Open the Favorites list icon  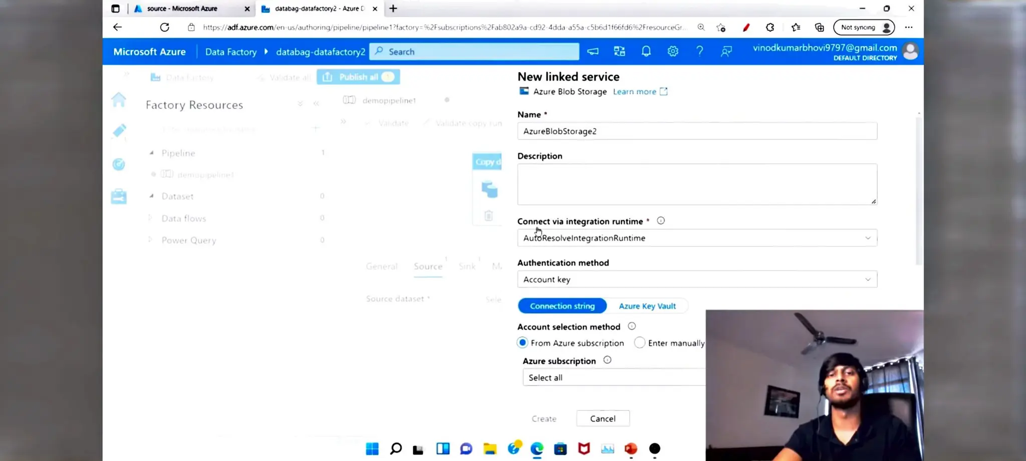click(x=796, y=27)
